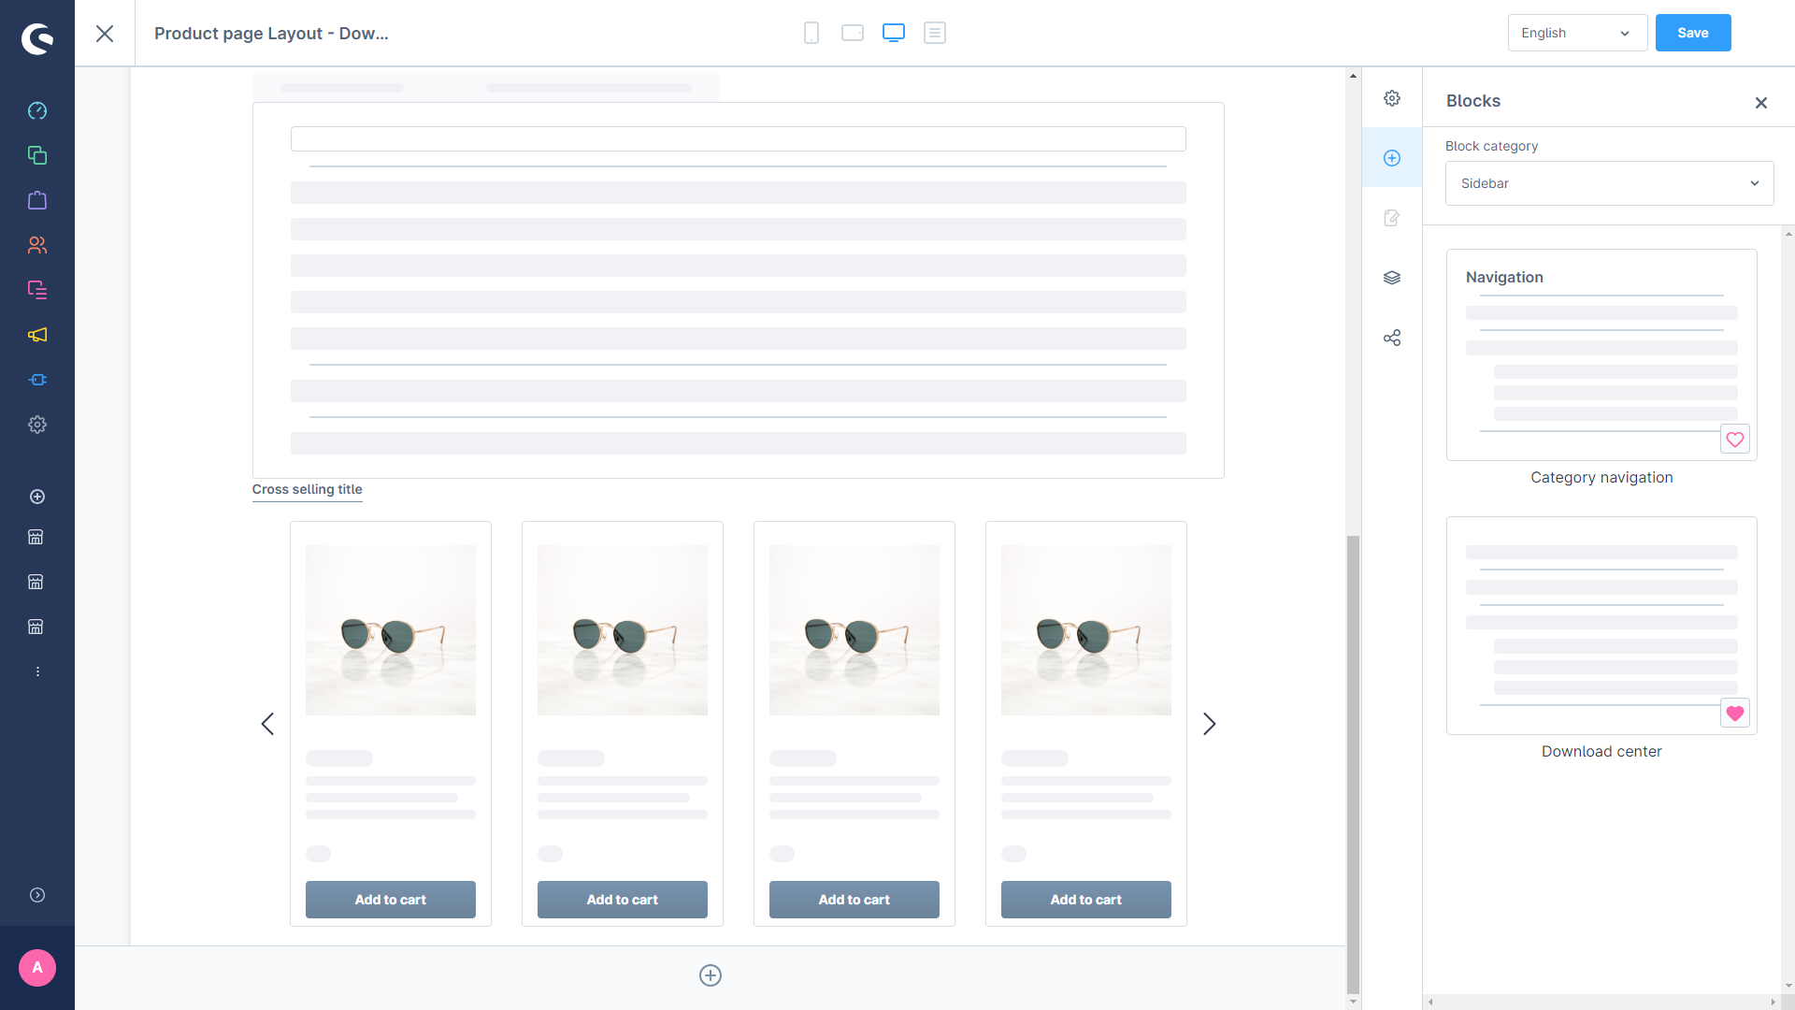
Task: Scroll down the blocks panel
Action: (x=1787, y=988)
